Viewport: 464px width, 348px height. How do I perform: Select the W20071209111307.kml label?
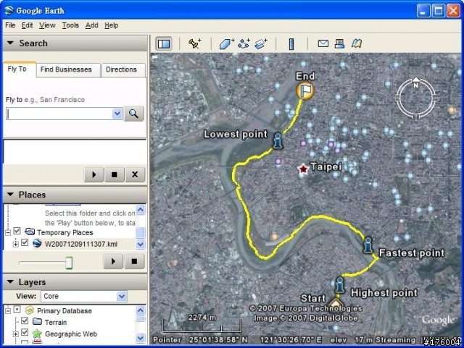pos(81,244)
